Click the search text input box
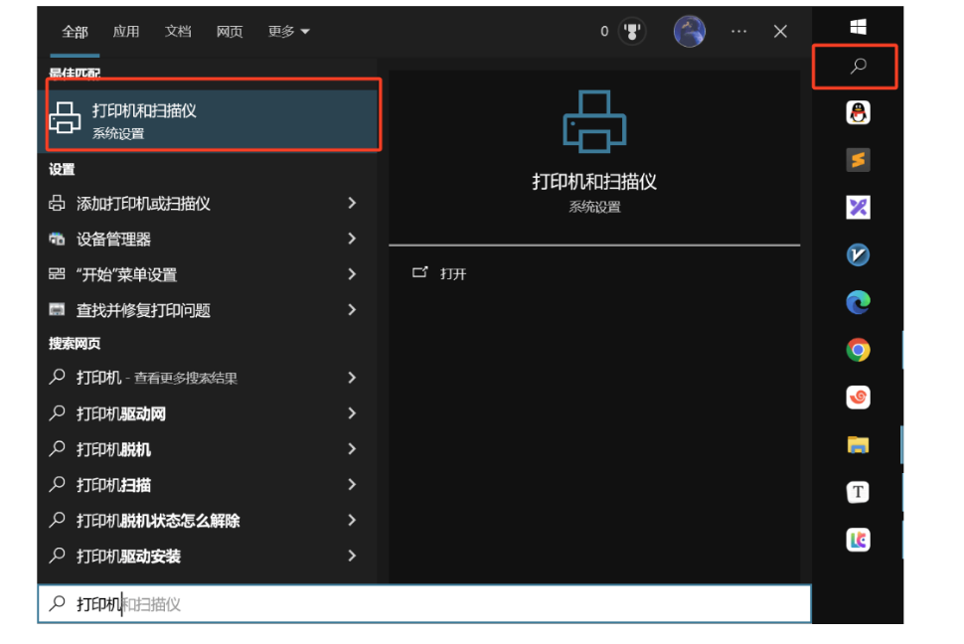The height and width of the screenshot is (644, 964). pos(424,604)
